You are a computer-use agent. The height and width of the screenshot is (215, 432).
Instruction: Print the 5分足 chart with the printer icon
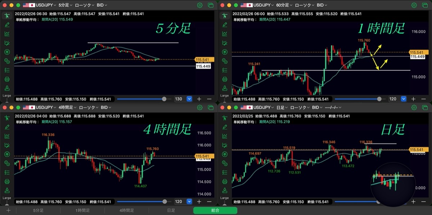pos(7,79)
